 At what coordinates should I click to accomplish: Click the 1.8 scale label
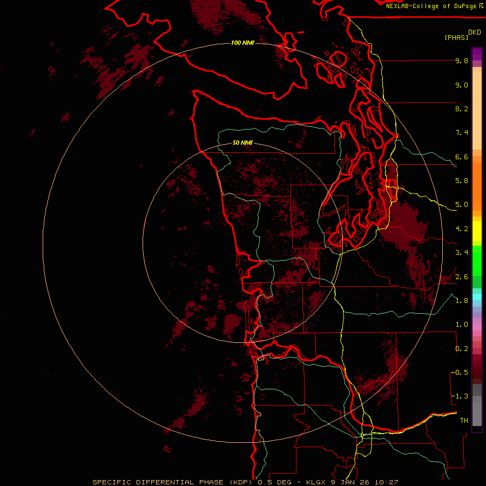pyautogui.click(x=462, y=301)
